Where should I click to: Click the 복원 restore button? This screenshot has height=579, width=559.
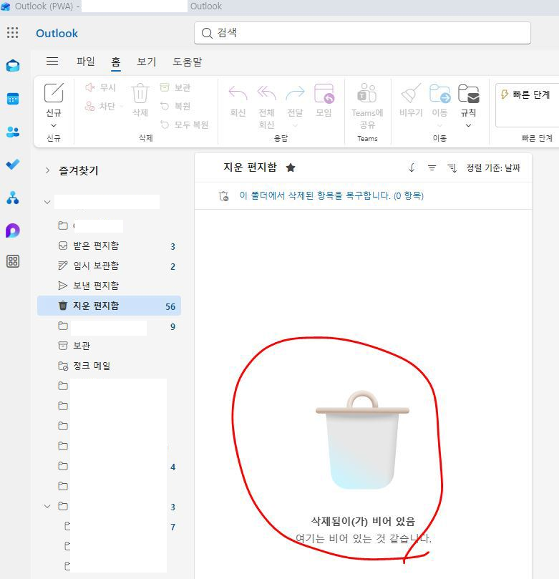tap(175, 107)
